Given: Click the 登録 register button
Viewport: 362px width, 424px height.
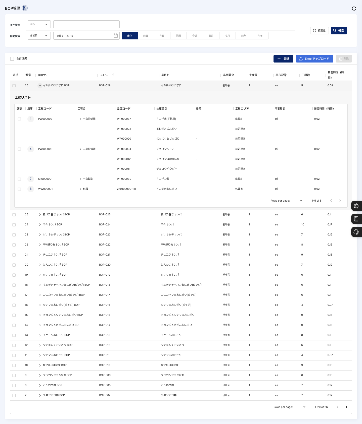Looking at the screenshot, I should pyautogui.click(x=283, y=59).
